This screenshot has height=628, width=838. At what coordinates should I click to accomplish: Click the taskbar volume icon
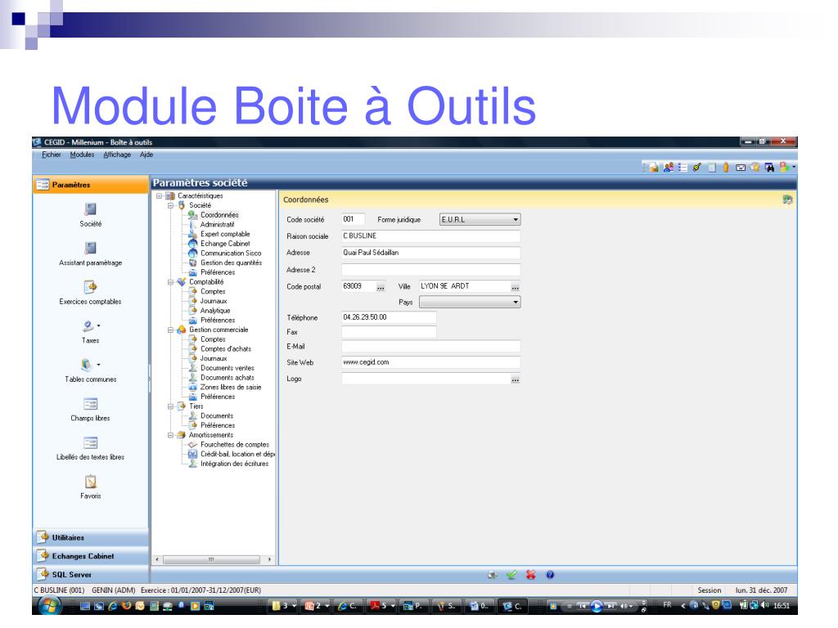tap(766, 606)
